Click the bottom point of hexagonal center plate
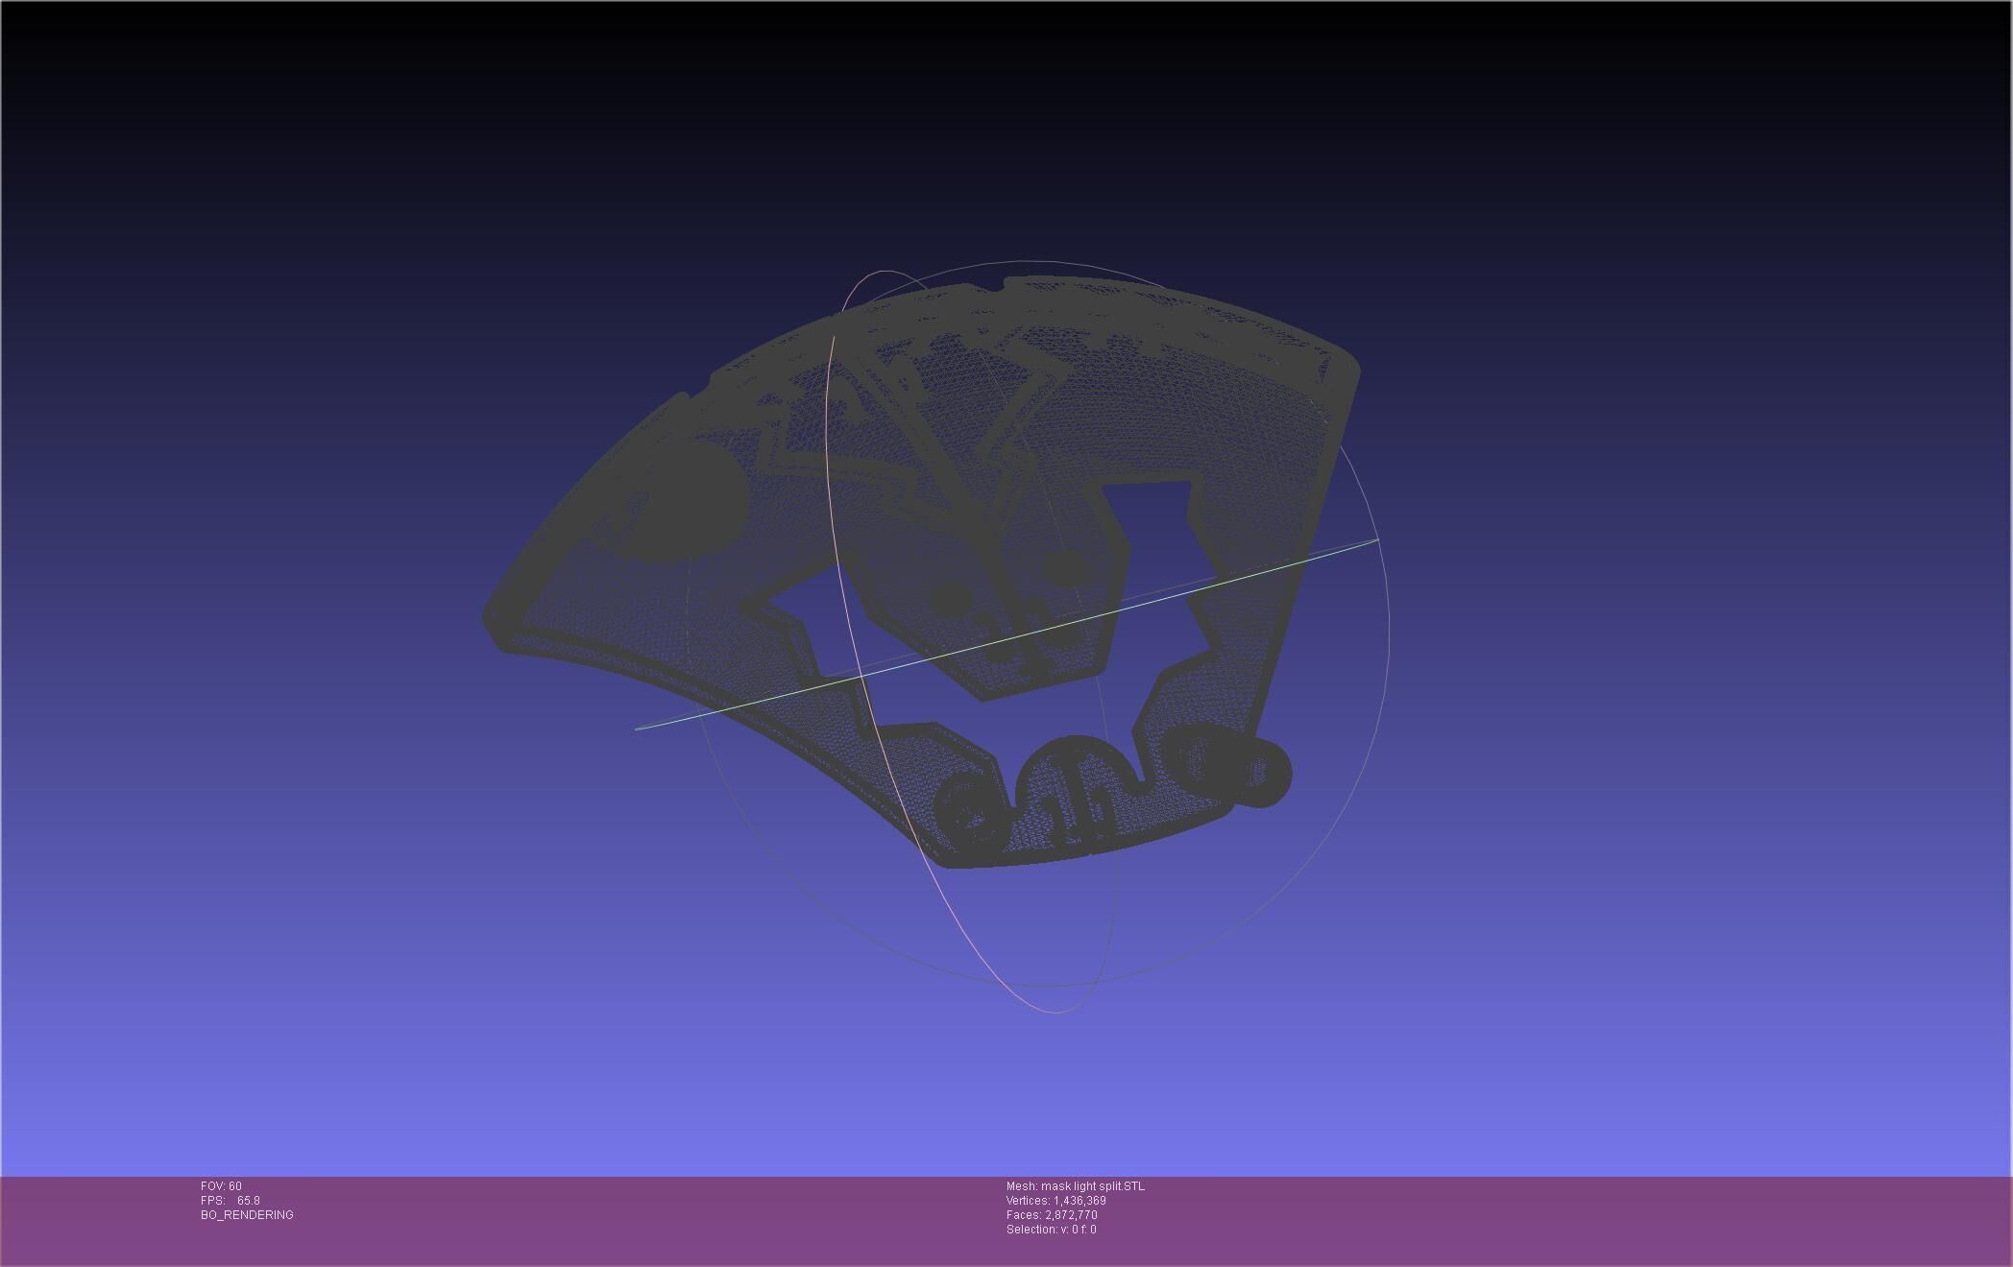 tap(982, 697)
